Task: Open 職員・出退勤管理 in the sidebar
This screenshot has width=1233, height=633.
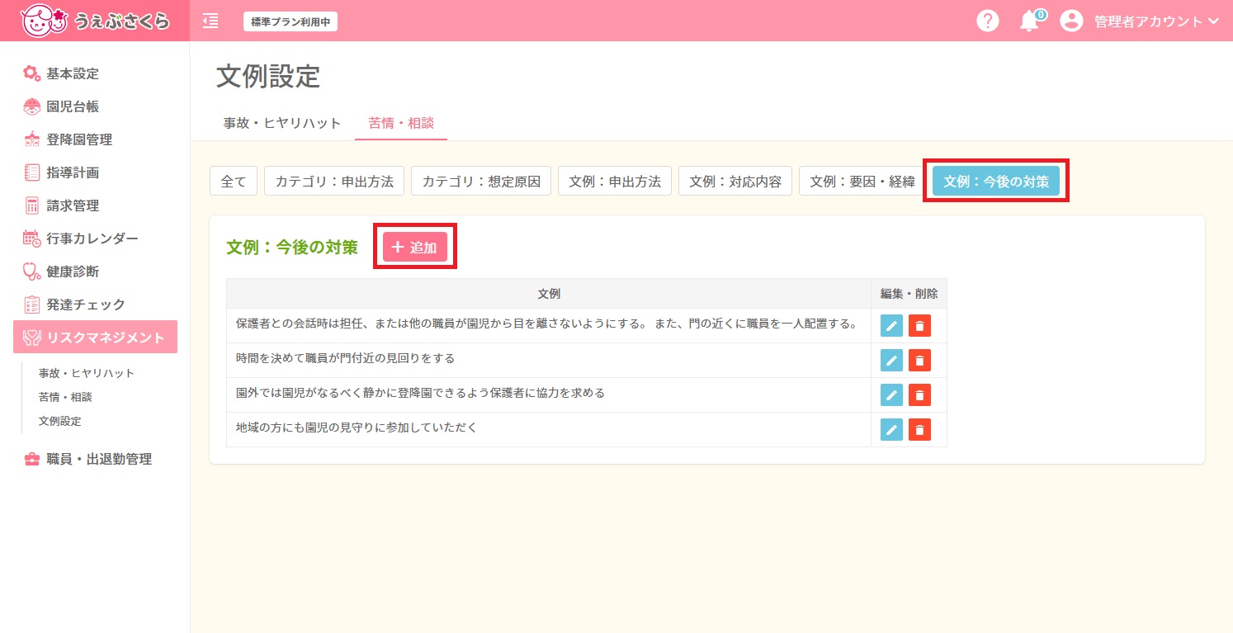Action: (99, 460)
